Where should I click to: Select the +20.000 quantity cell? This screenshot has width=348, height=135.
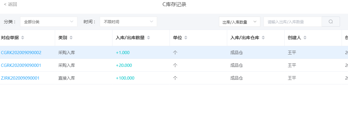point(124,65)
